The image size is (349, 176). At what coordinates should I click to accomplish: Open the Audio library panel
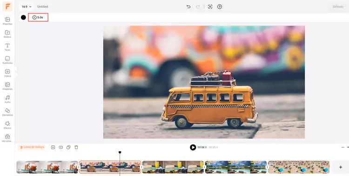(x=7, y=99)
